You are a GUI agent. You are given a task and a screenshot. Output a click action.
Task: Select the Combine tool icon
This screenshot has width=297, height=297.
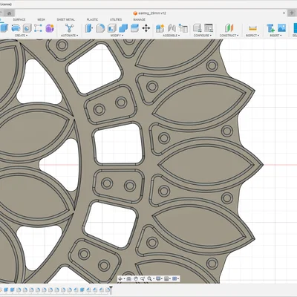click(123, 28)
